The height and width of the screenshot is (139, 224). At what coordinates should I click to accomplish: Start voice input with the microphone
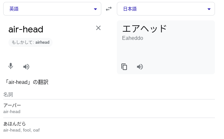11,66
